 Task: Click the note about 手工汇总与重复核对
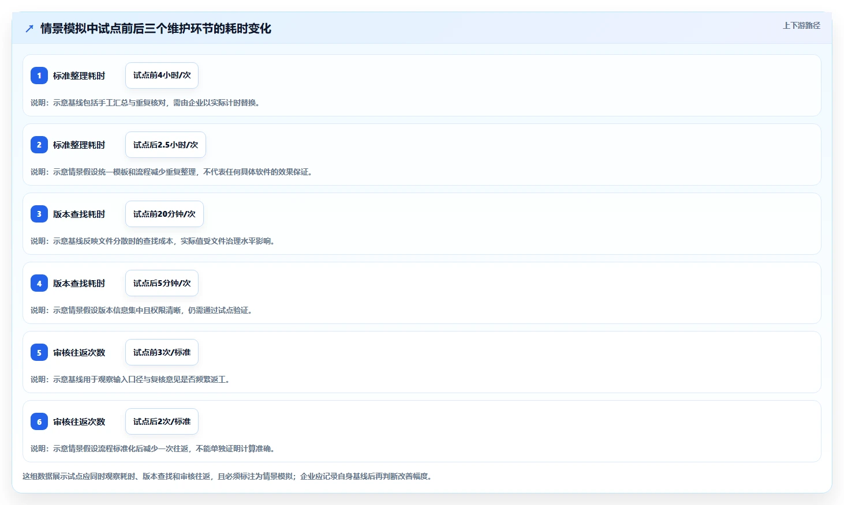tap(146, 103)
